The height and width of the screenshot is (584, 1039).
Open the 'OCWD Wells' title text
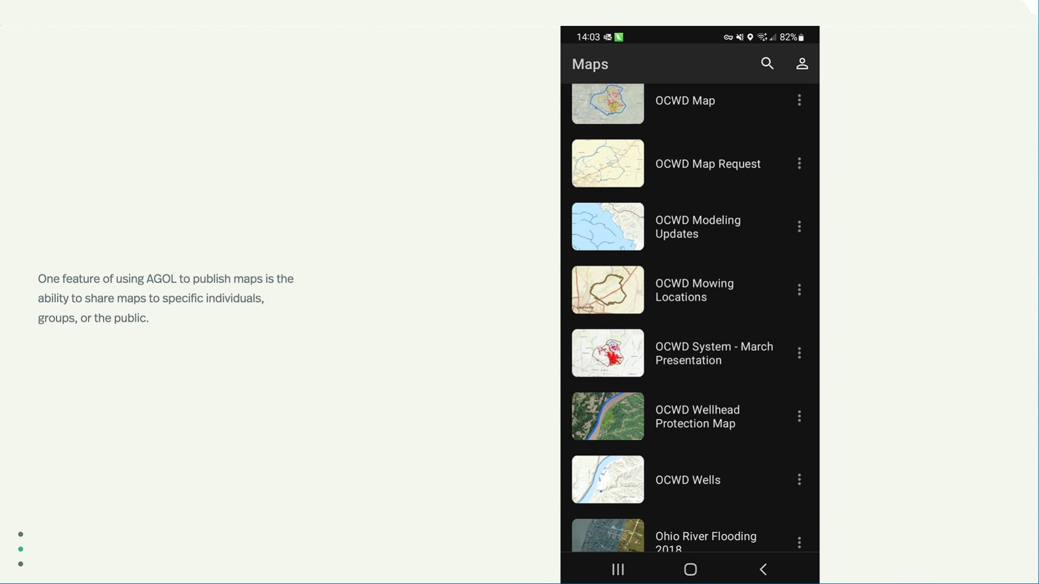pyautogui.click(x=688, y=480)
